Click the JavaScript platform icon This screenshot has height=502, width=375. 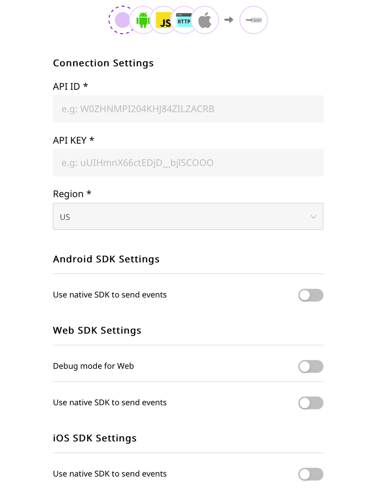click(x=163, y=20)
